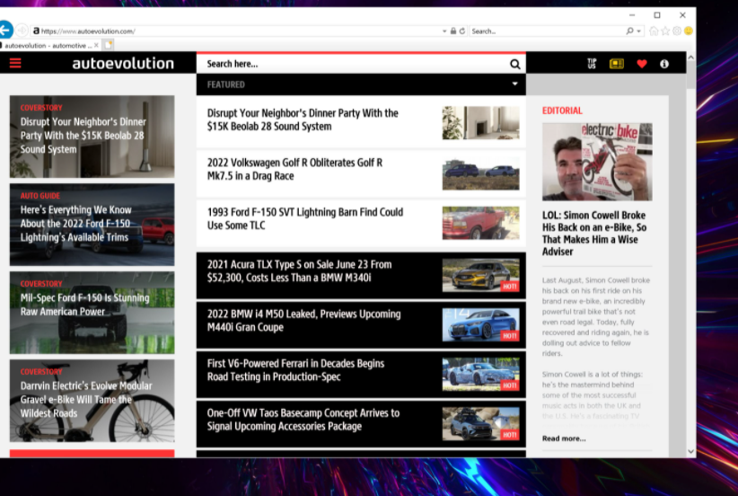Expand the Featured dropdown arrow
The width and height of the screenshot is (738, 496).
coord(514,84)
